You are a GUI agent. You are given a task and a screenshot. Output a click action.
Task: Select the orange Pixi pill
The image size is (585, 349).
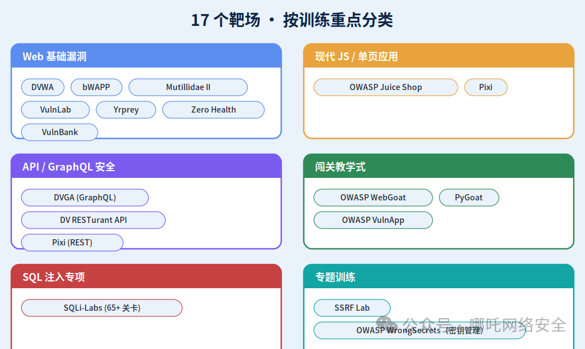coord(486,87)
